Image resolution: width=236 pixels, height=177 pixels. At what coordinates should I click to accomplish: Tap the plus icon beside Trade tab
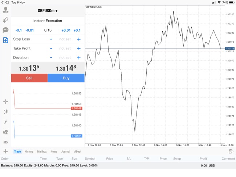pyautogui.click(x=5, y=152)
